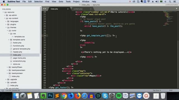Screen dimensions: 179x100
Task: Open Notification Center list icon
Action: coord(175,2)
